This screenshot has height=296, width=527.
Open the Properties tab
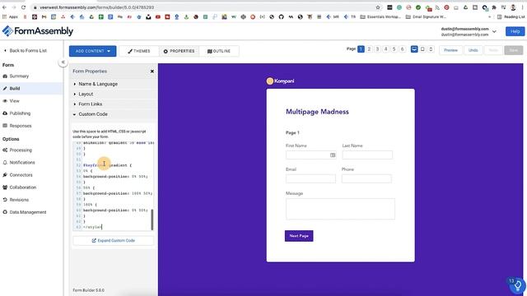tap(179, 51)
